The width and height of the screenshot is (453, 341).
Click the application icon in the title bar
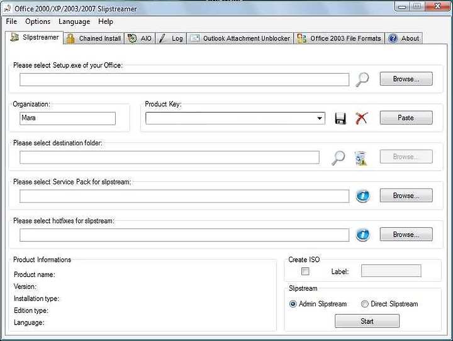tap(8, 8)
